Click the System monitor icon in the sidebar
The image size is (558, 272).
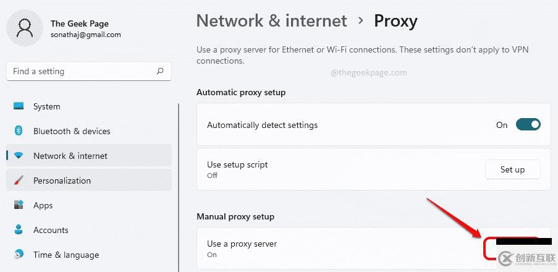[x=19, y=106]
